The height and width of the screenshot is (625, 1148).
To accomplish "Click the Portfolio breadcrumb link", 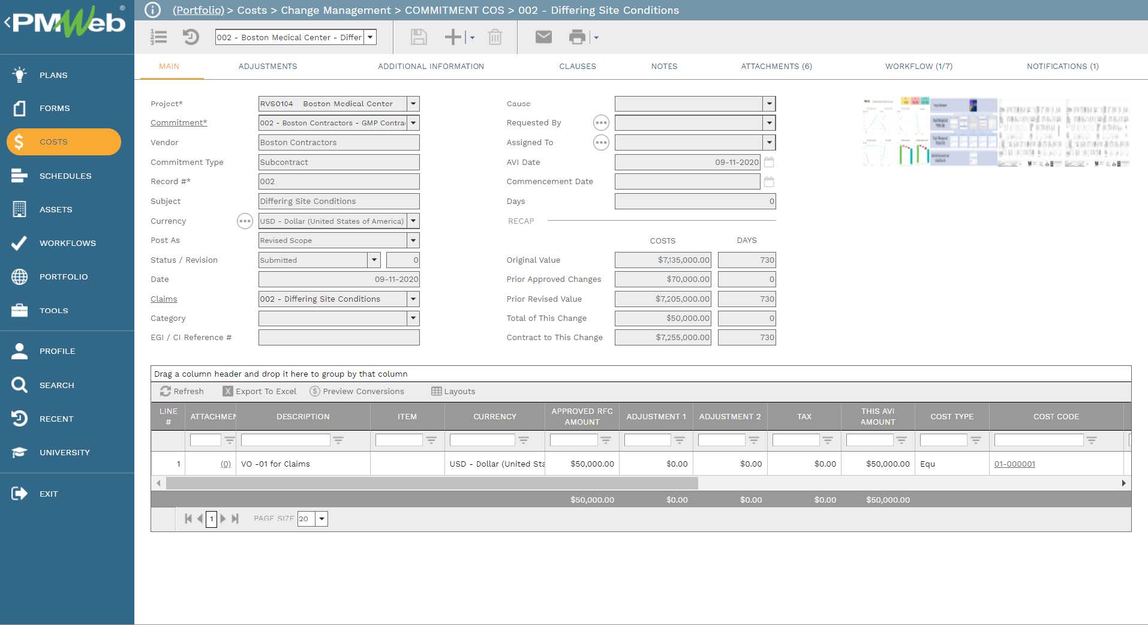I will [x=199, y=10].
